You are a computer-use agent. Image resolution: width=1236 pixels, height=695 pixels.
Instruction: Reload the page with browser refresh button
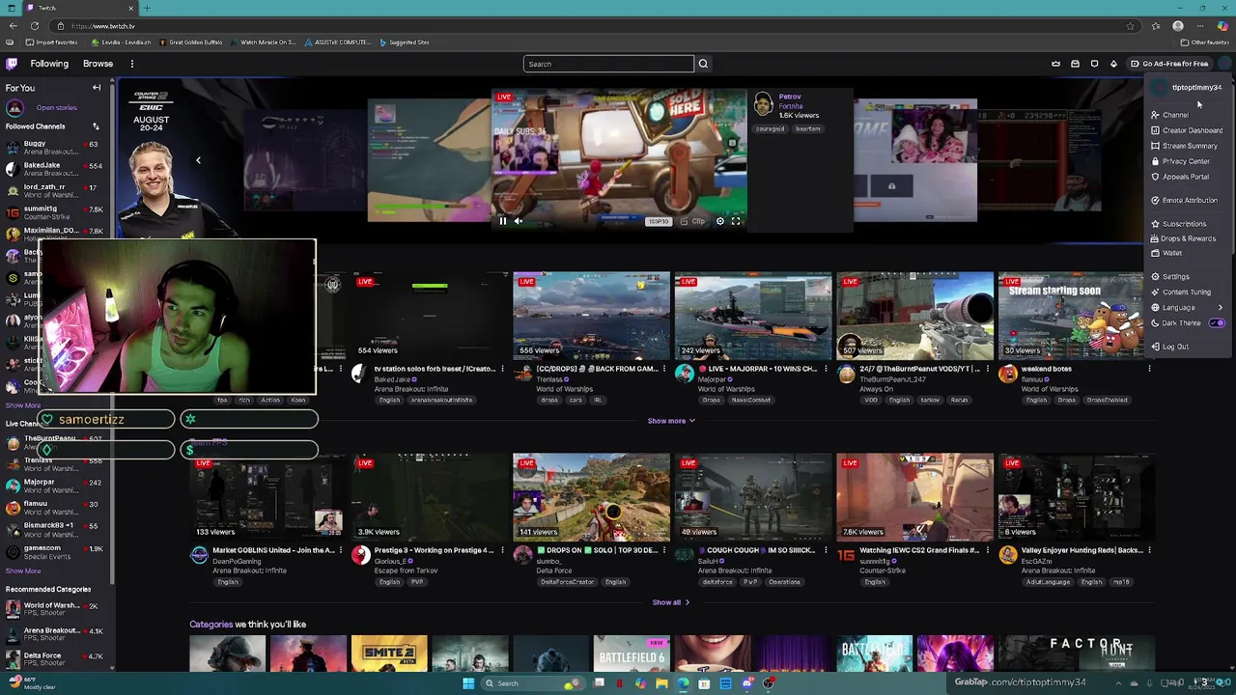click(x=35, y=26)
